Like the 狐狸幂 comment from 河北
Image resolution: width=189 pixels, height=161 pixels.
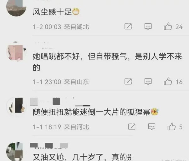[171, 127]
